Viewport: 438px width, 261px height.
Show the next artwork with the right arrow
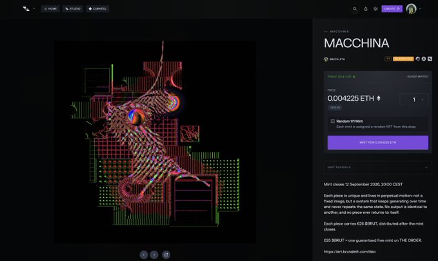(154, 255)
